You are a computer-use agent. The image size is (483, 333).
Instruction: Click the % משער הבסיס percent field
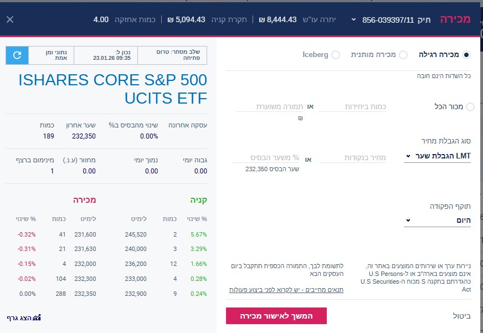[271, 158]
